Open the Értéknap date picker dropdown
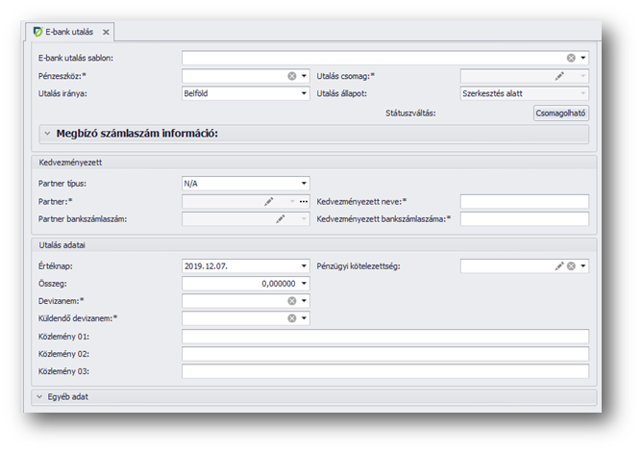This screenshot has width=642, height=453. point(304,265)
